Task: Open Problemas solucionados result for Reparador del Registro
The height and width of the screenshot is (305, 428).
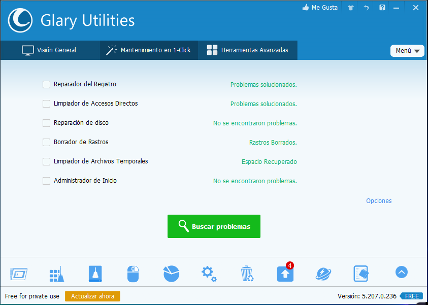Action: [x=264, y=85]
